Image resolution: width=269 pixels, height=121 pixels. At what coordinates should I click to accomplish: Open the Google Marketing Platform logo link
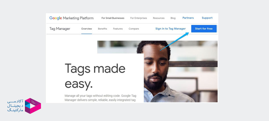pos(71,18)
